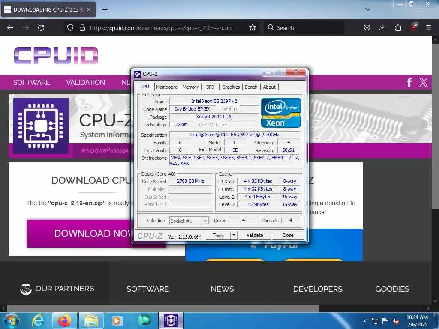
Task: Click the taskbar clock showing 10:24 AM
Action: point(417,321)
